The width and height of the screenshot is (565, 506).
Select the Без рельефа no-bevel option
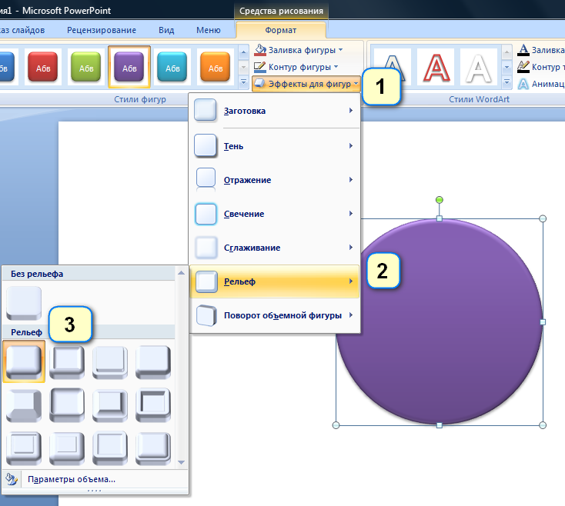click(x=24, y=303)
